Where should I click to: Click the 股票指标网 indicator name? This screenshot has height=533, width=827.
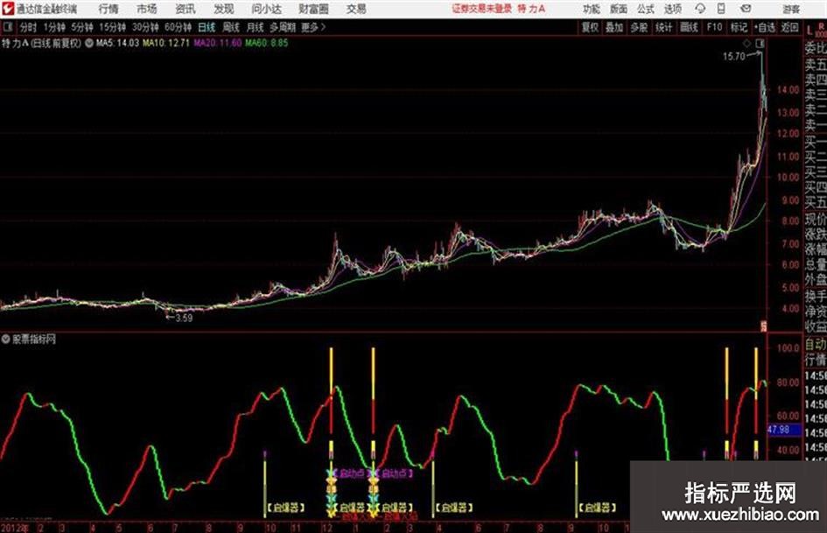point(34,340)
